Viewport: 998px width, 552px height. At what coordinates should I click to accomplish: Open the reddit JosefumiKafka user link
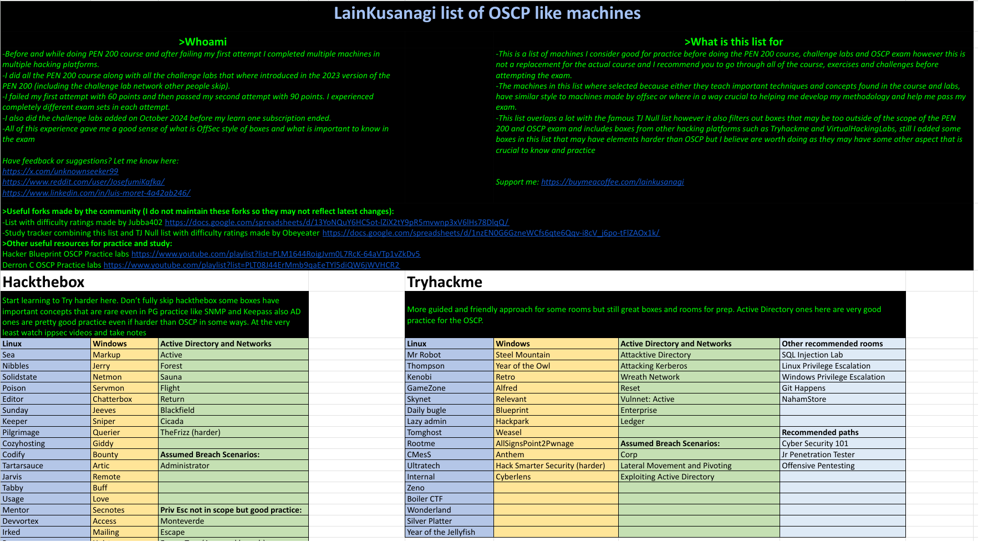click(84, 182)
